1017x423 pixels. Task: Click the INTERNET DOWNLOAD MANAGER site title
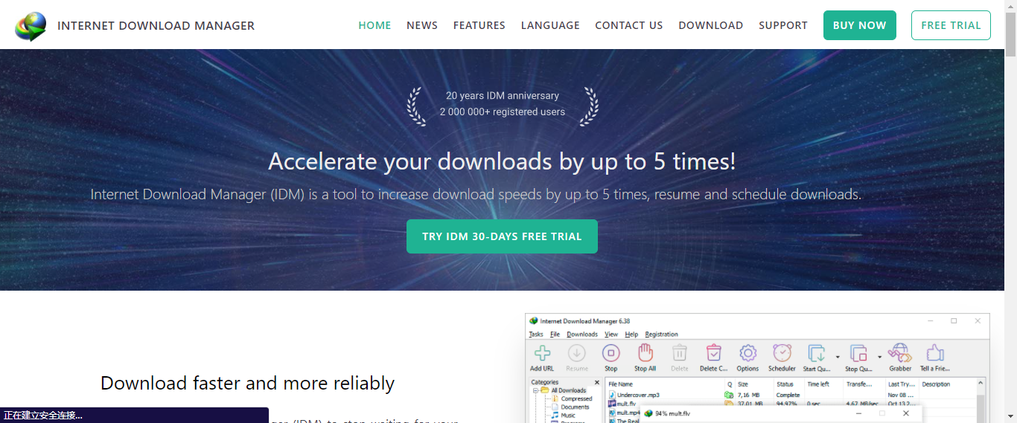156,25
